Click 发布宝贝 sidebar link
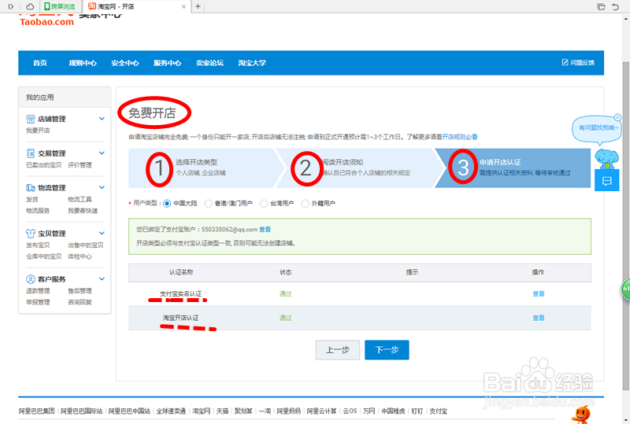Image resolution: width=630 pixels, height=424 pixels. (38, 245)
